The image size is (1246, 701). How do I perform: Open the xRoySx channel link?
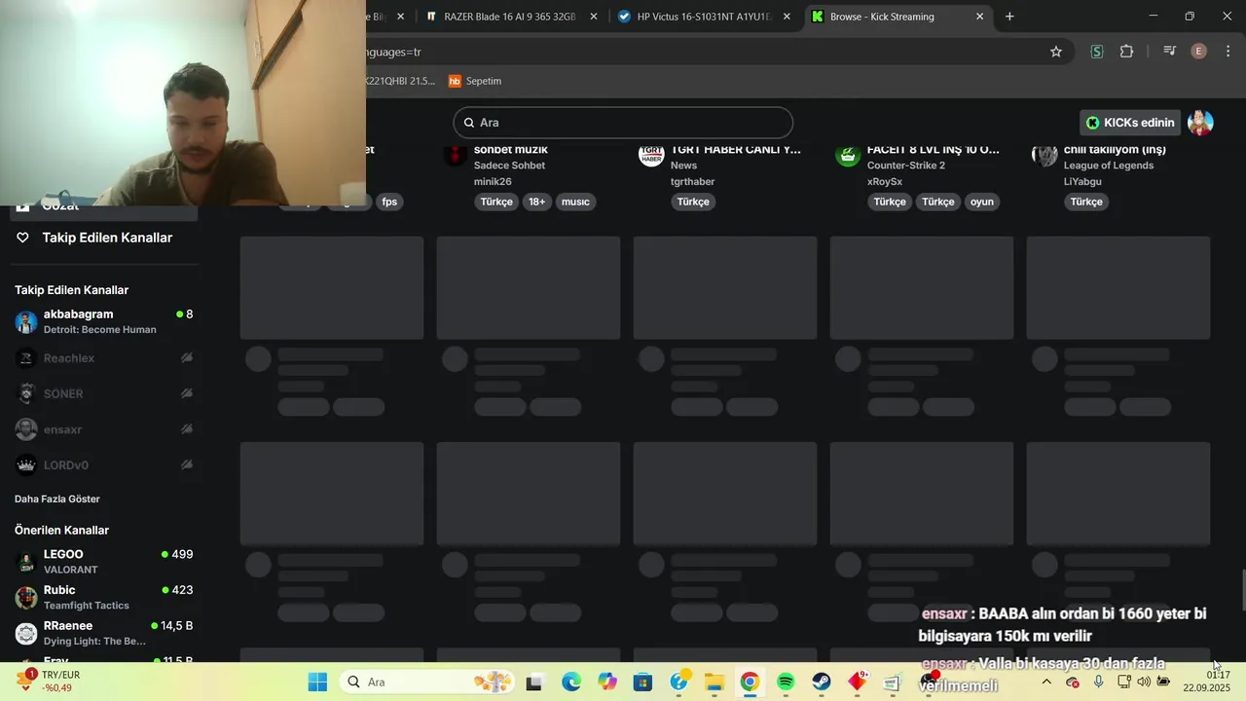tap(885, 181)
